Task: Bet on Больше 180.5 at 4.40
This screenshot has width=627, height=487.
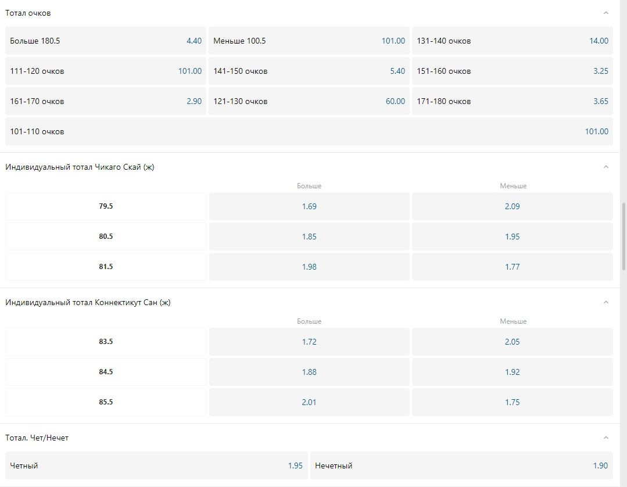Action: coord(106,41)
